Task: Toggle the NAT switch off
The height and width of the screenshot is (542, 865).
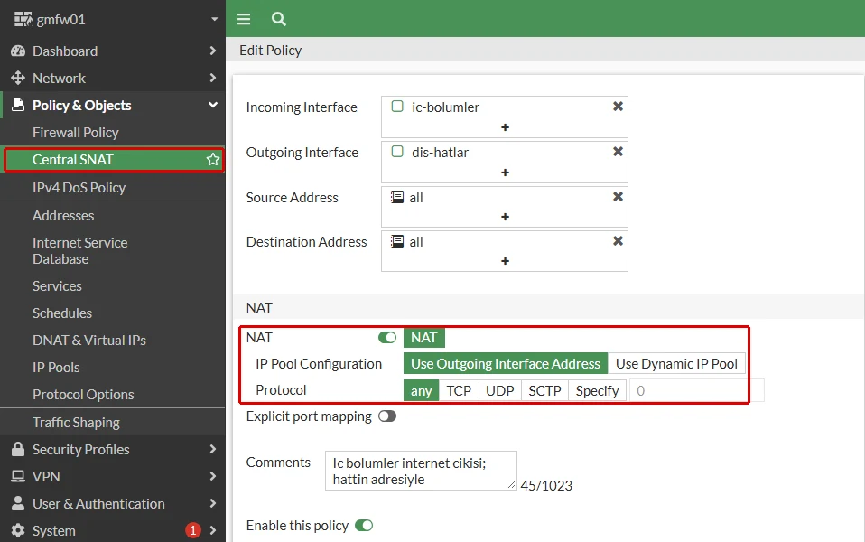Action: (387, 337)
